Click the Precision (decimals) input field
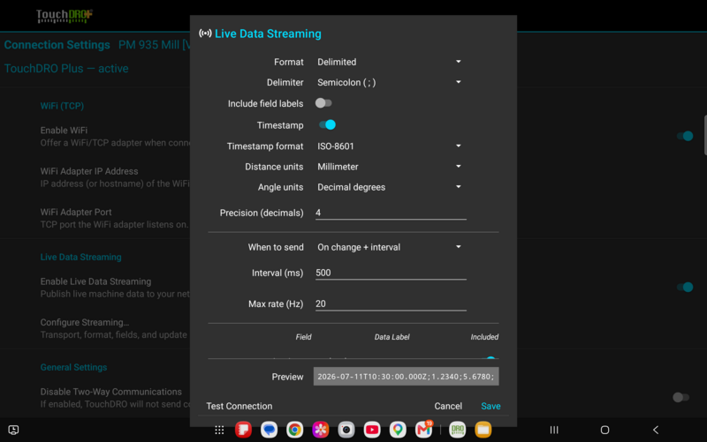Screen dimensions: 707x442 [x=391, y=213]
